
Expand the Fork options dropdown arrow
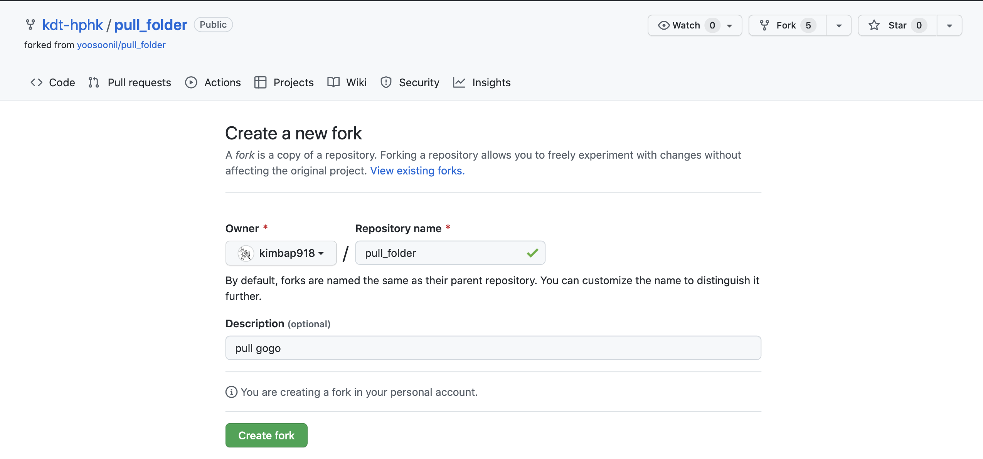(839, 26)
